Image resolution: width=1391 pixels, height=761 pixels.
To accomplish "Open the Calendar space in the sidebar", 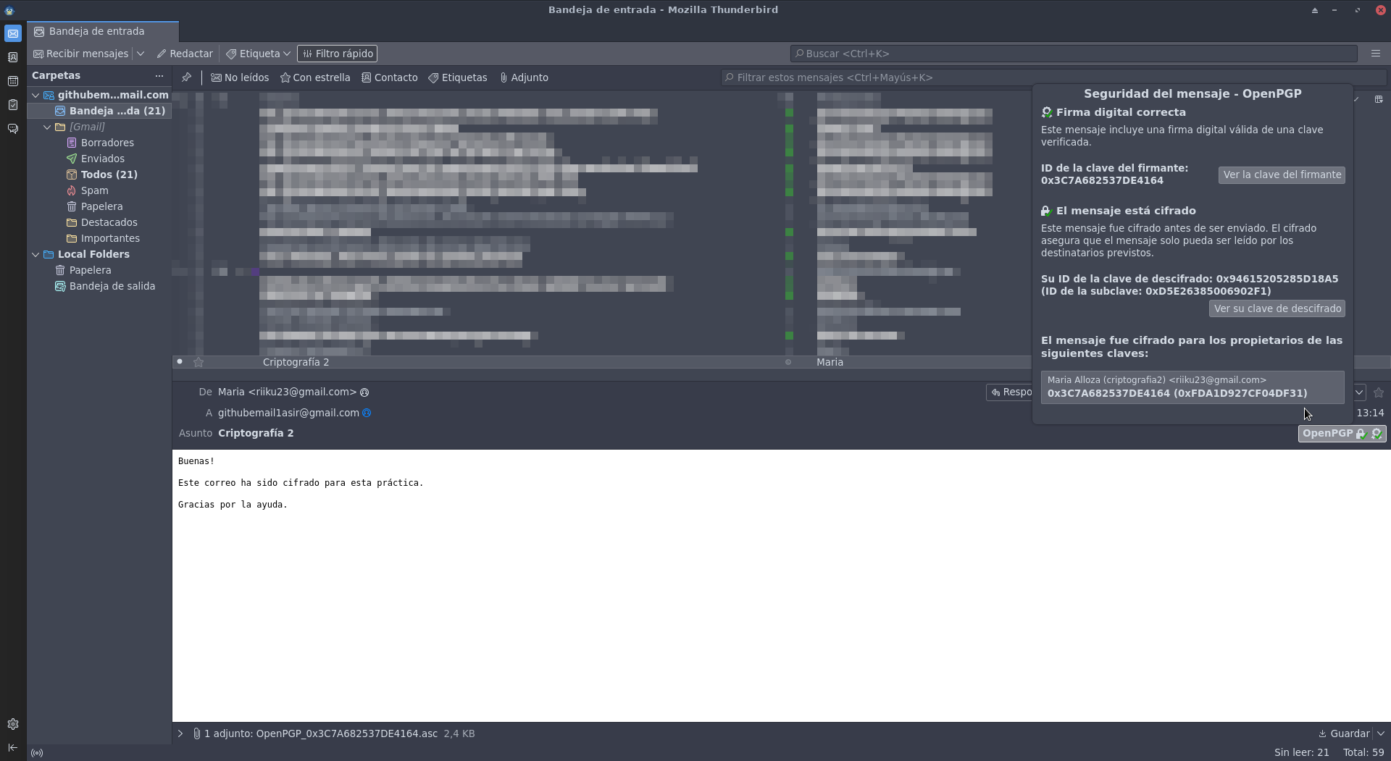I will pyautogui.click(x=12, y=81).
